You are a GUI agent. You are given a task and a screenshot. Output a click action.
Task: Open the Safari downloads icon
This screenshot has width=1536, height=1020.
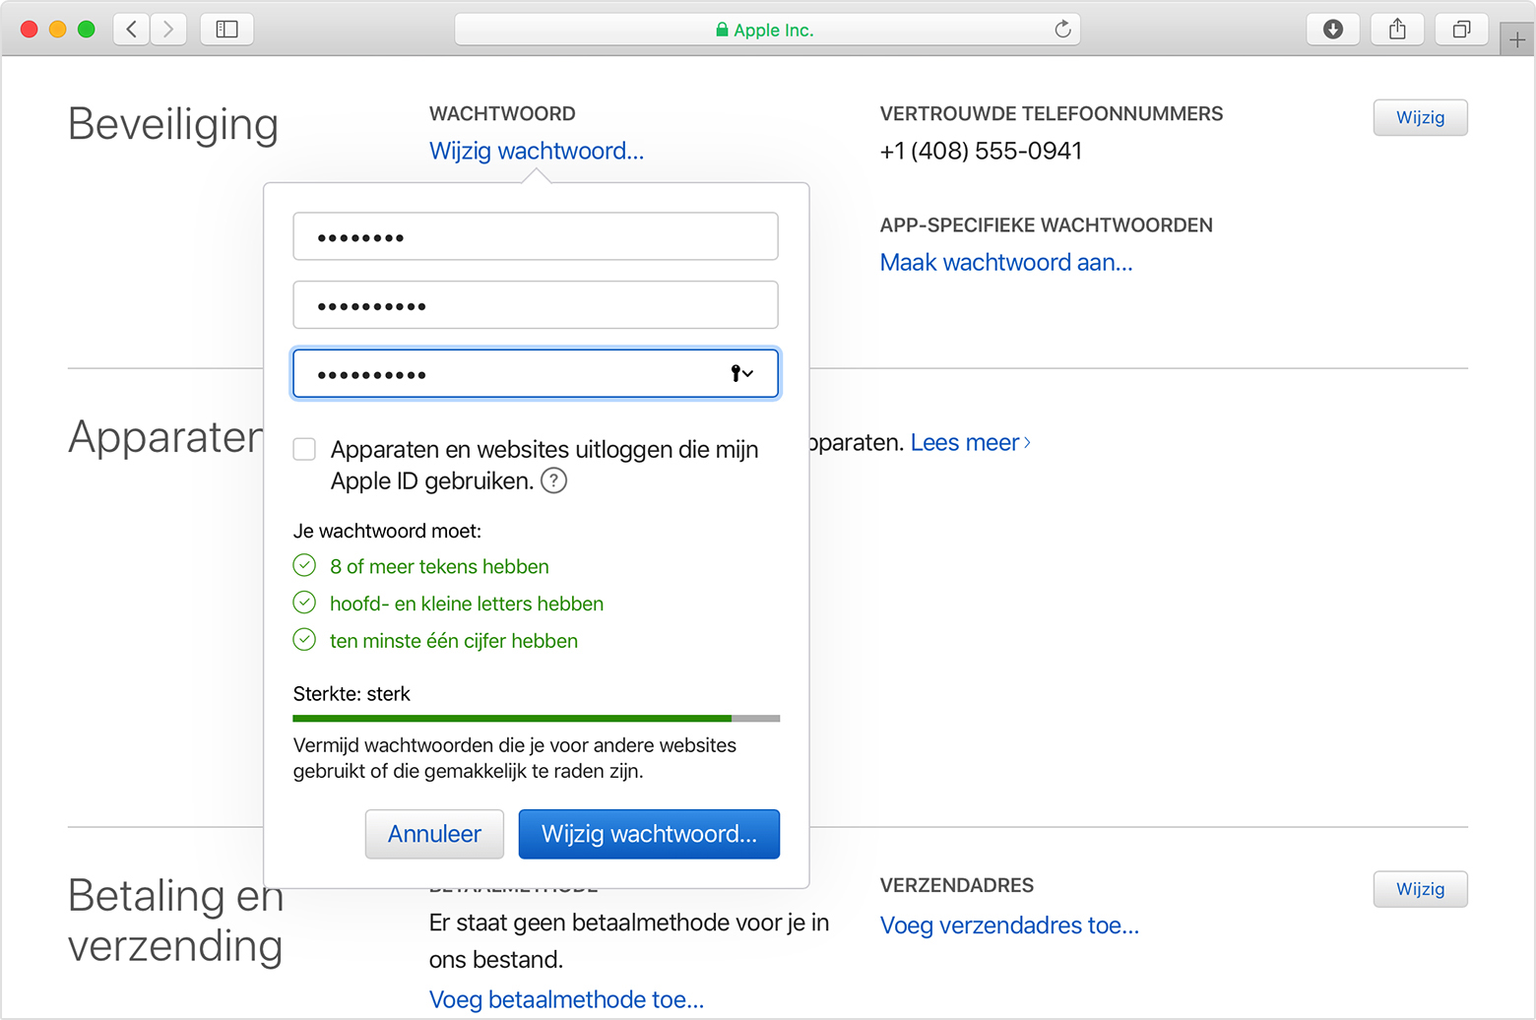pyautogui.click(x=1332, y=30)
